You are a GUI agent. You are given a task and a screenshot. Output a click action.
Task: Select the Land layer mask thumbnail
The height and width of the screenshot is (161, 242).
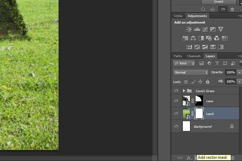click(199, 114)
